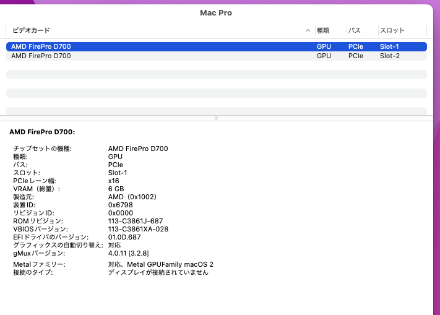Screen dimensions: 440x315
Task: Click the チップセットの機種 label
Action: (x=42, y=149)
